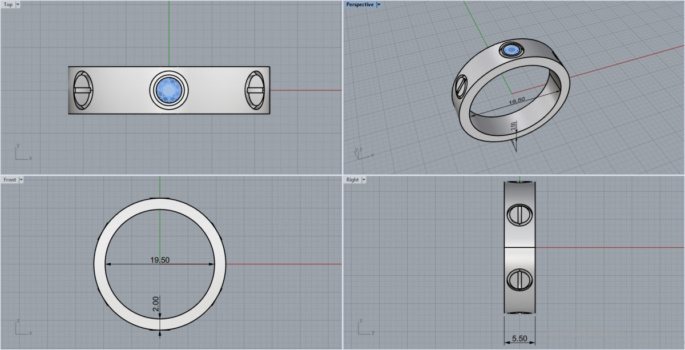This screenshot has width=685, height=350.
Task: Expand the Perspective viewport menu arrow
Action: coord(378,5)
